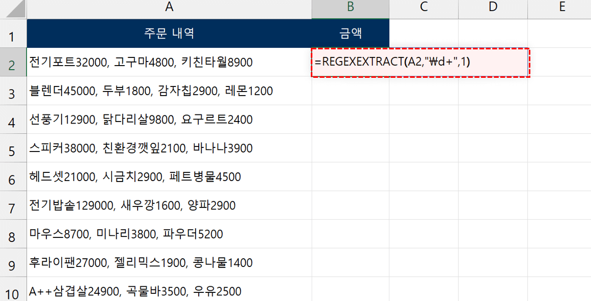Click the cell starting with 블렌더45000
Screen dimensions: 591x301
coord(168,91)
